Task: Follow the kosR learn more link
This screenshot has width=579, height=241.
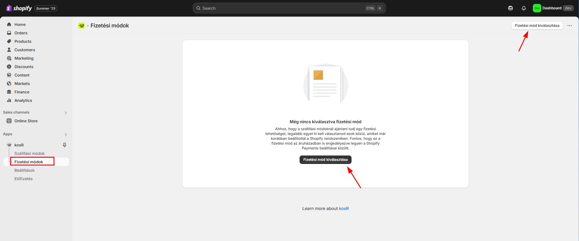Action: [344, 208]
